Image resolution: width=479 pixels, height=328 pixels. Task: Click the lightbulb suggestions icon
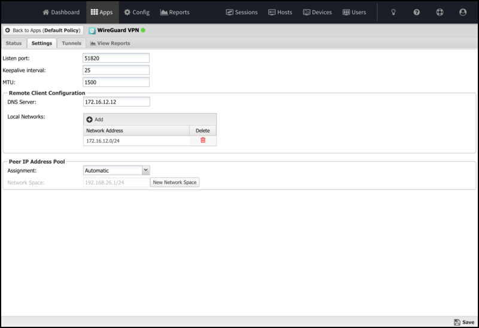pos(393,12)
